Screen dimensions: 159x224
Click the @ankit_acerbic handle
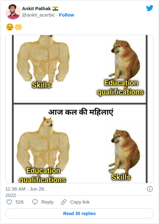38,15
